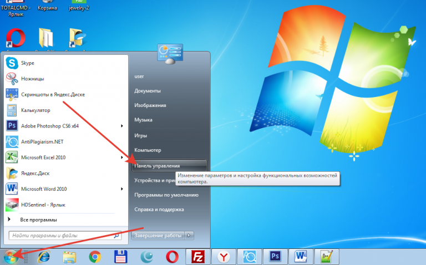Screen dimensions: 426x265
Task: Switch to FileZilla on taskbar
Action: [x=198, y=257]
